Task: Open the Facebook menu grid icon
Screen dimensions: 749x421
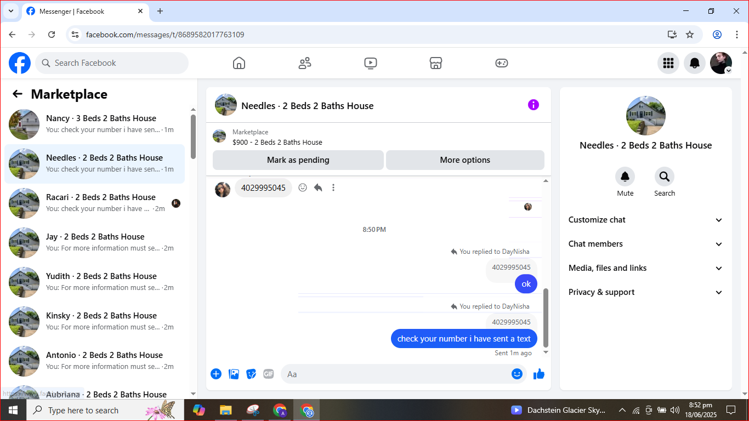Action: click(668, 63)
